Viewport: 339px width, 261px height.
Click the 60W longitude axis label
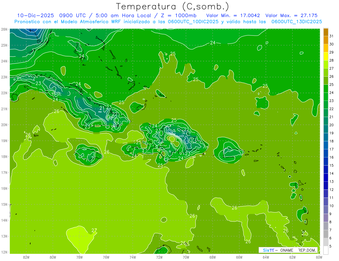pos(319,257)
